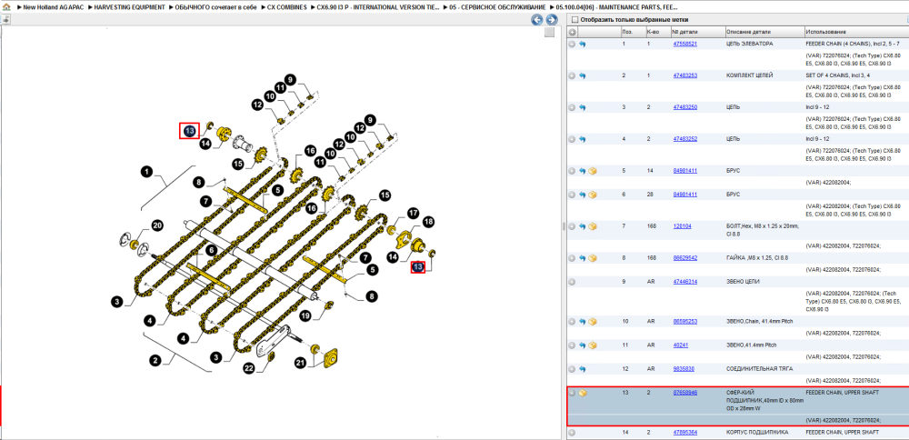Select callout 6 in the diagram
The width and height of the screenshot is (909, 440).
[x=212, y=250]
